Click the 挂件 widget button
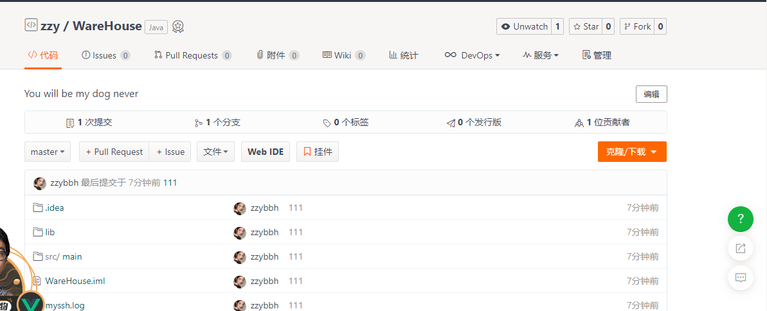 point(318,152)
